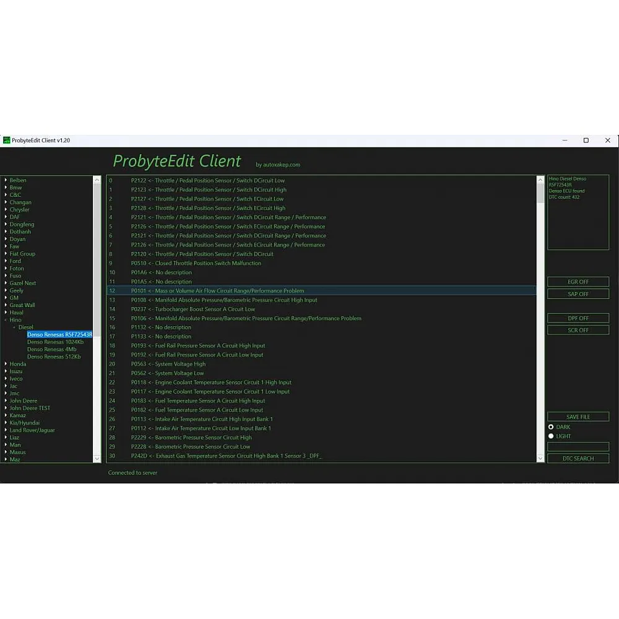This screenshot has height=619, width=619.
Task: Choose Denso Renesas 4Mb in tree
Action: [51, 349]
